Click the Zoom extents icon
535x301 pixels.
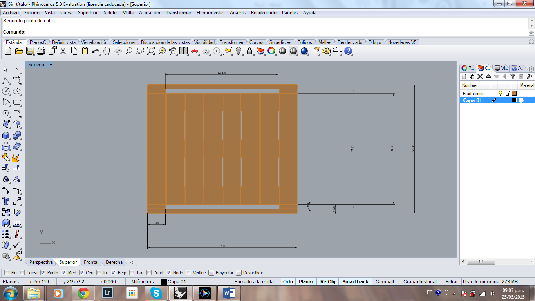tap(151, 51)
